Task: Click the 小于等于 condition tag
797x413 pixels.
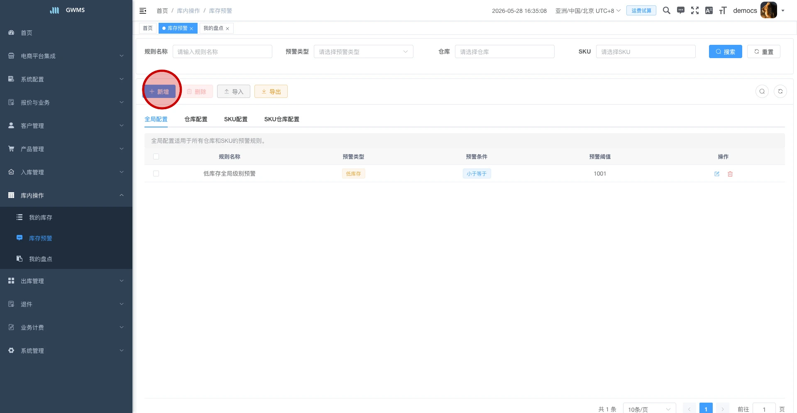Action: pyautogui.click(x=477, y=174)
